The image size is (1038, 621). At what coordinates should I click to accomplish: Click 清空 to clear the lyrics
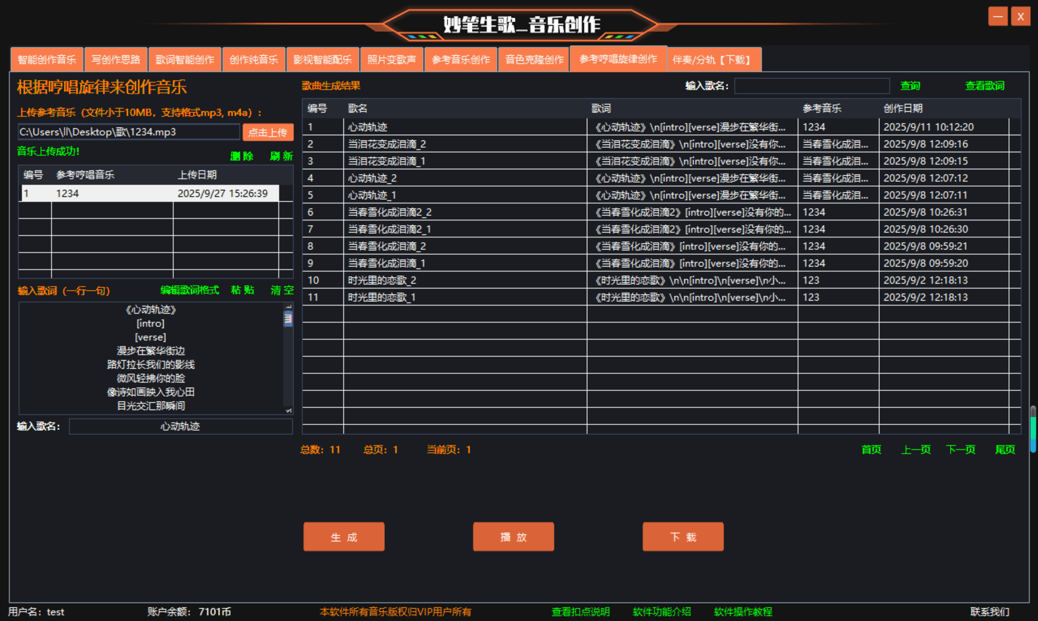click(282, 290)
